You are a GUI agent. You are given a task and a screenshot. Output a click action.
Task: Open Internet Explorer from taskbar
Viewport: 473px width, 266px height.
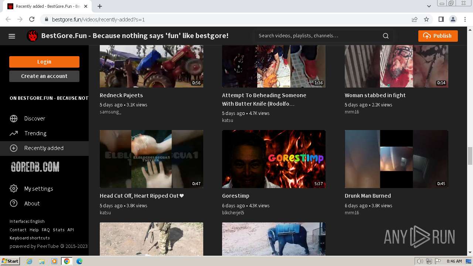[x=30, y=261]
